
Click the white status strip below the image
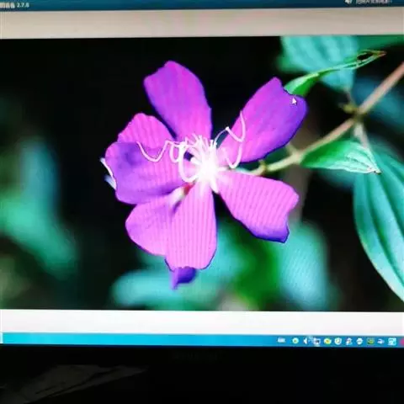click(x=202, y=322)
